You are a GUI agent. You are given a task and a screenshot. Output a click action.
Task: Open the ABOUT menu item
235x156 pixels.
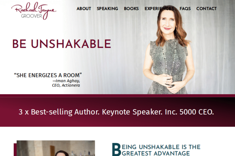tap(84, 9)
